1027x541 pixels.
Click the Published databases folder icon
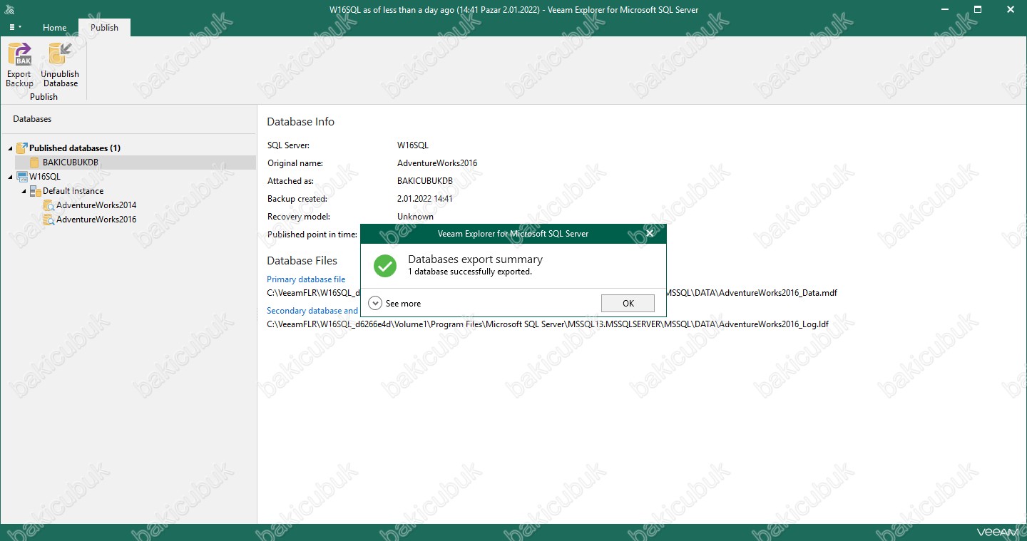click(x=21, y=148)
